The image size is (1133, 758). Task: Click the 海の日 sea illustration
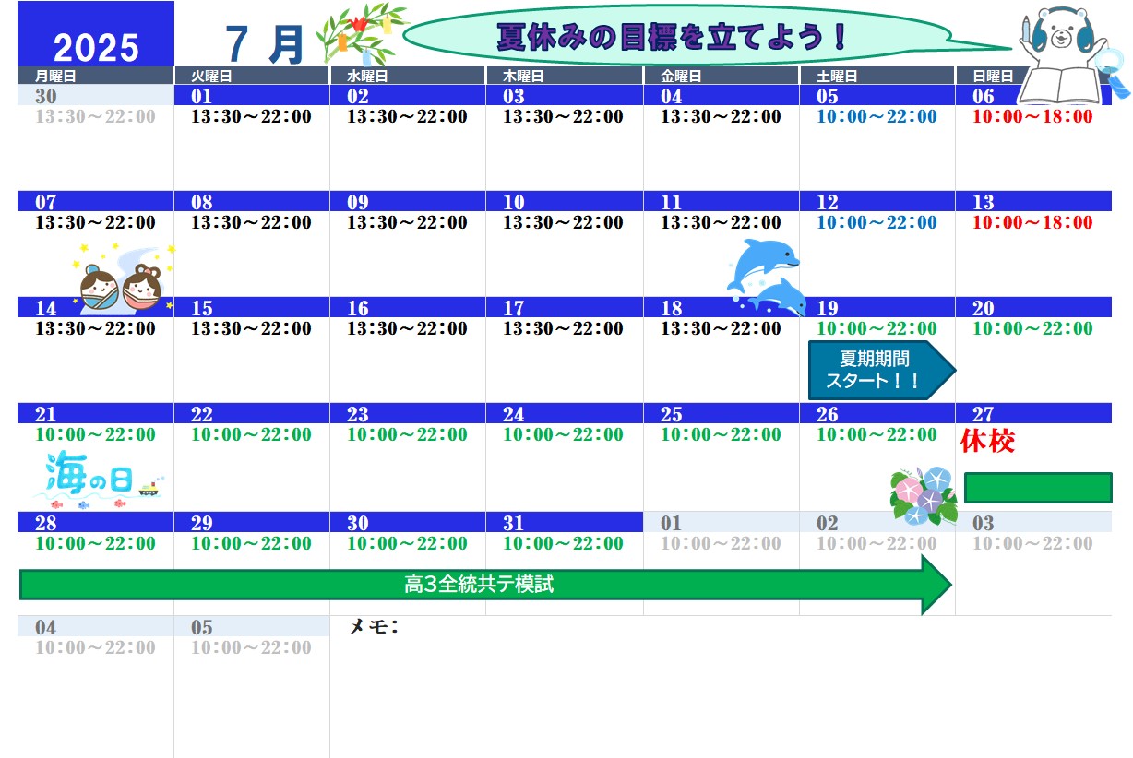(x=98, y=480)
